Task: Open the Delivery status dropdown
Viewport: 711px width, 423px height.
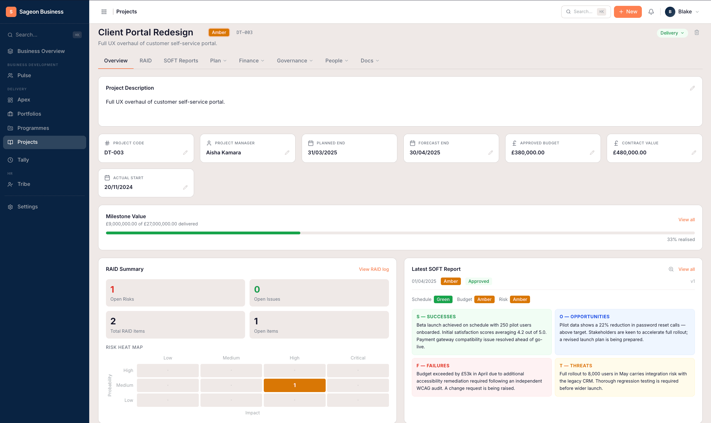Action: pos(672,33)
